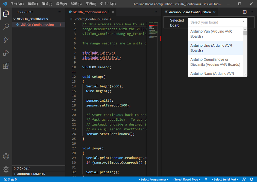The image size is (257, 182).
Task: Click line number 12 in the gutter
Action: 74,77
